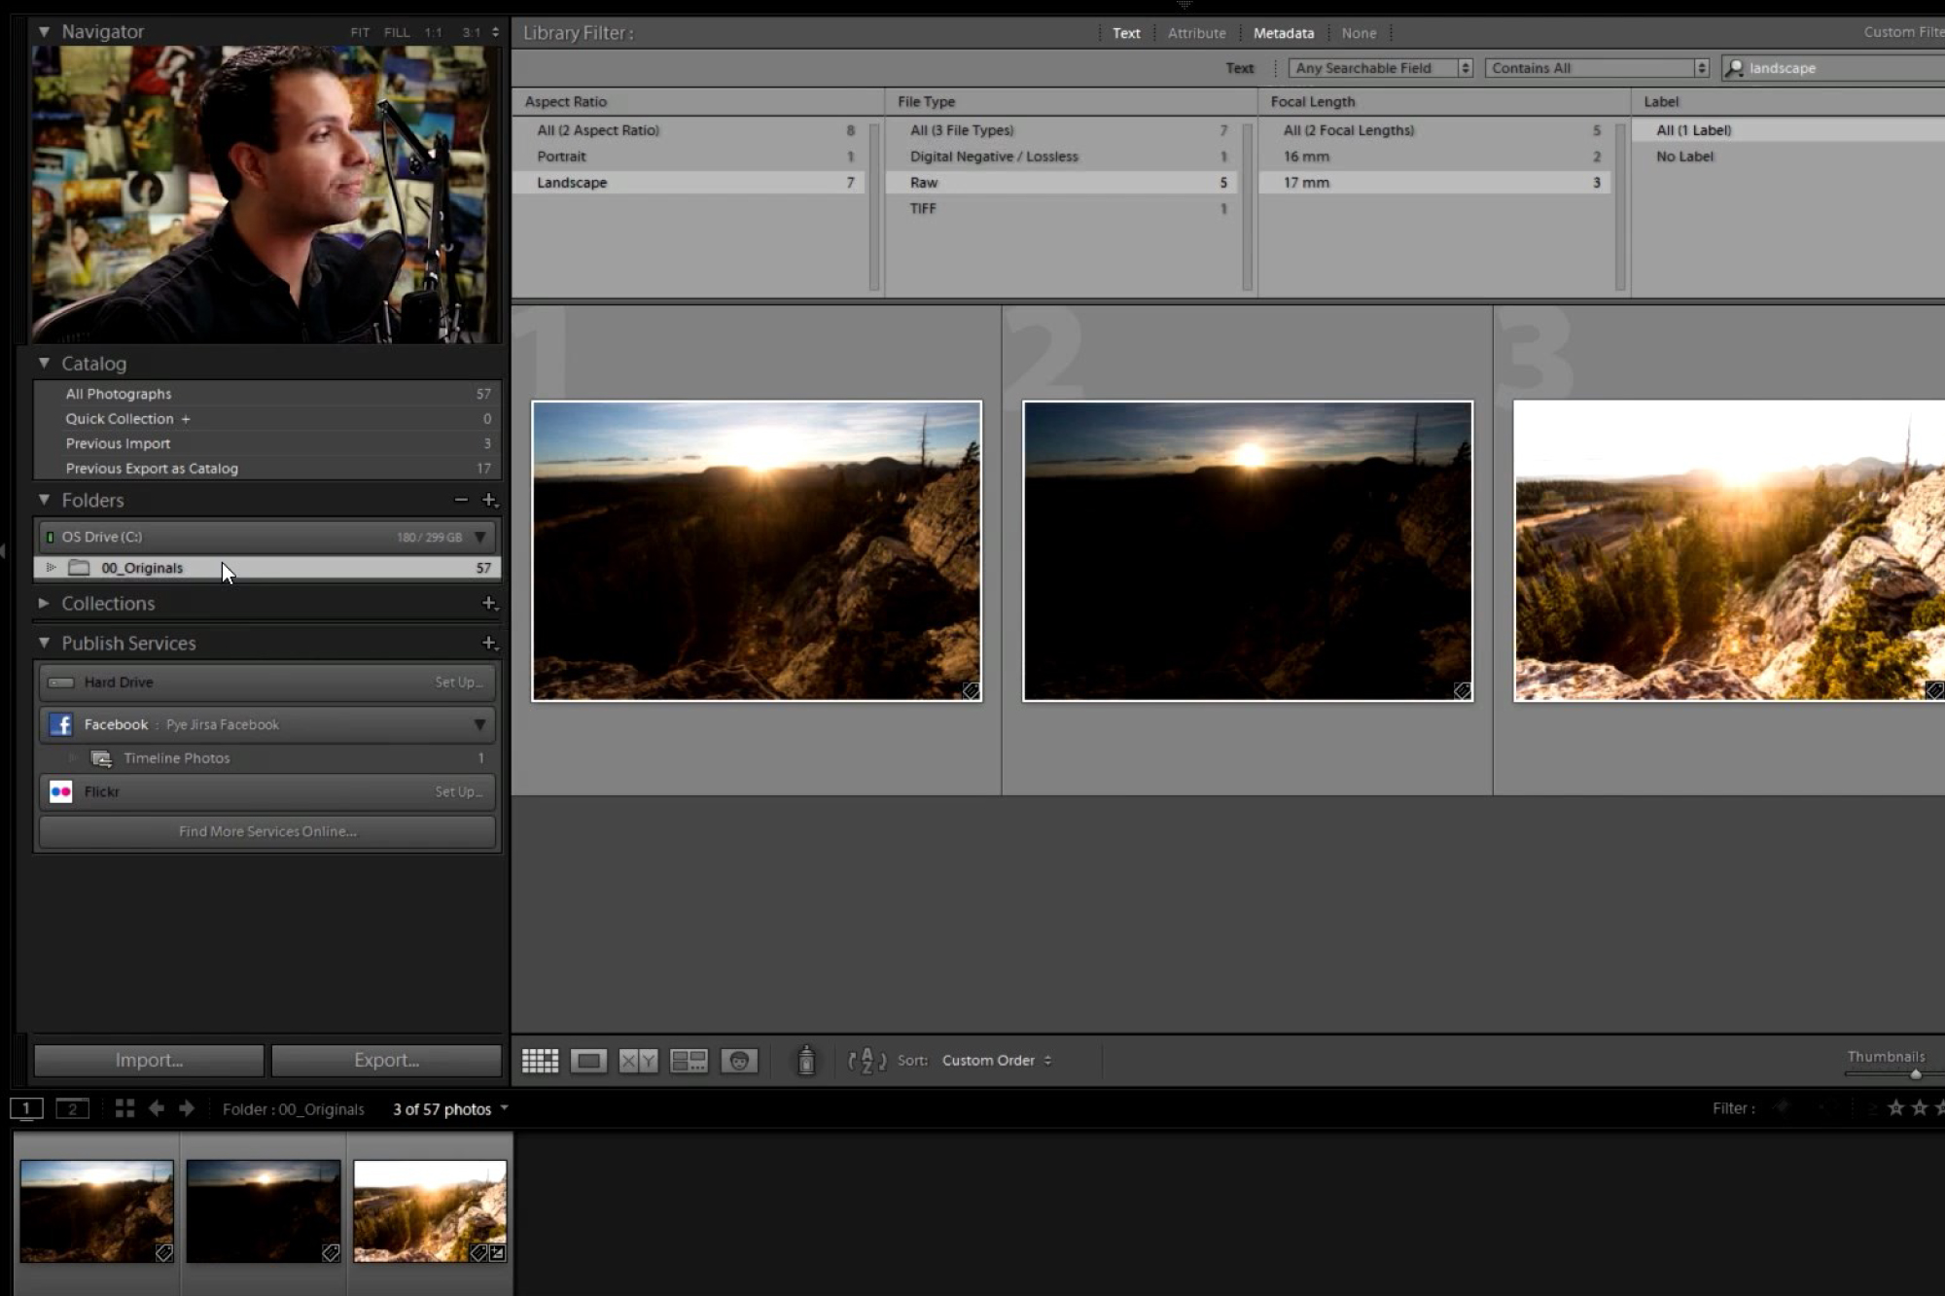Screen dimensions: 1945x1296
Task: Click the main window '1' display button
Action: (x=26, y=1108)
